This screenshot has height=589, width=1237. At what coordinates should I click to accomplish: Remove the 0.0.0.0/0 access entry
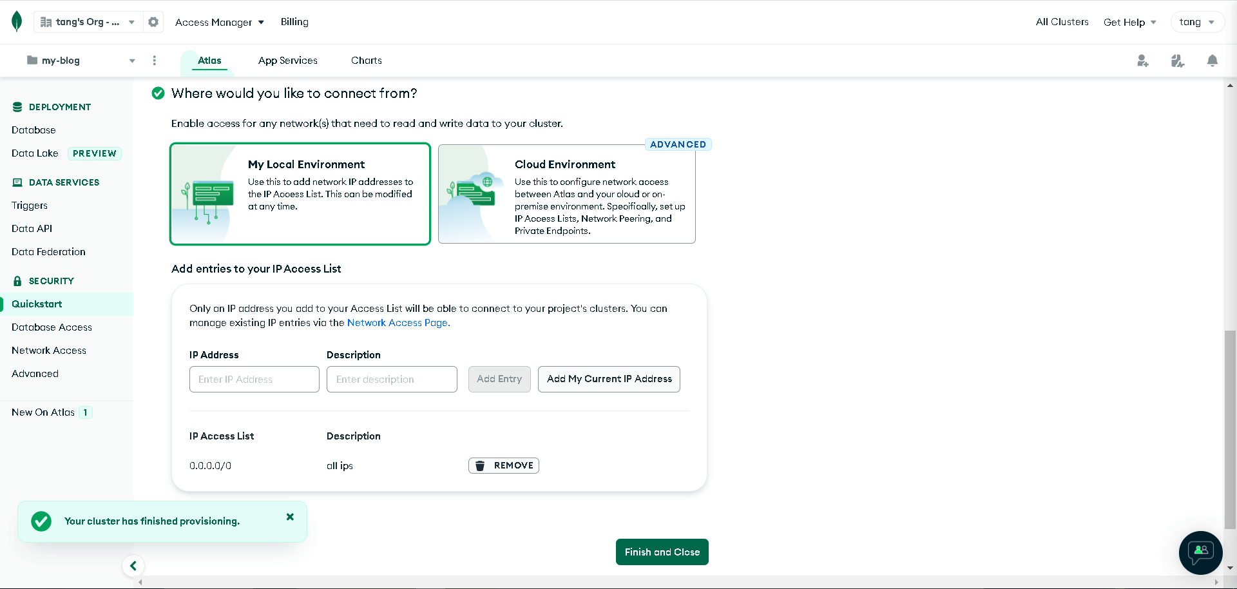pos(504,466)
